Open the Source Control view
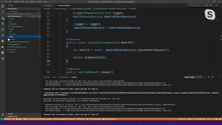Screen dimensions: 222x125 (x=2, y=18)
